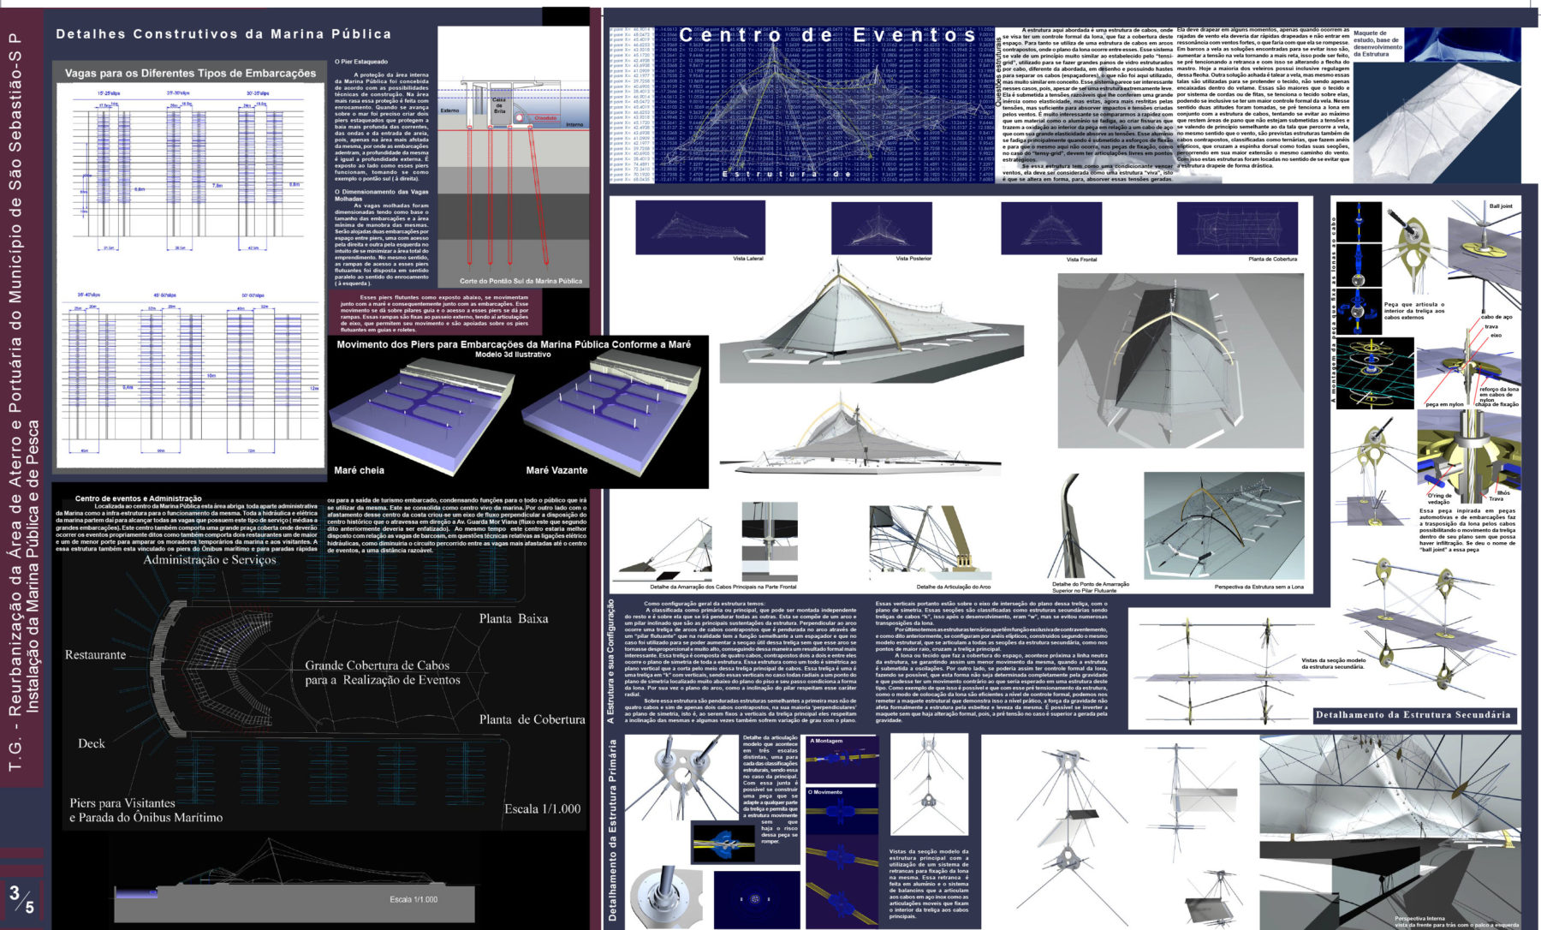
Task: Select the vertical 'T.G. - Reurbanização da Área' title
Action: [23, 402]
